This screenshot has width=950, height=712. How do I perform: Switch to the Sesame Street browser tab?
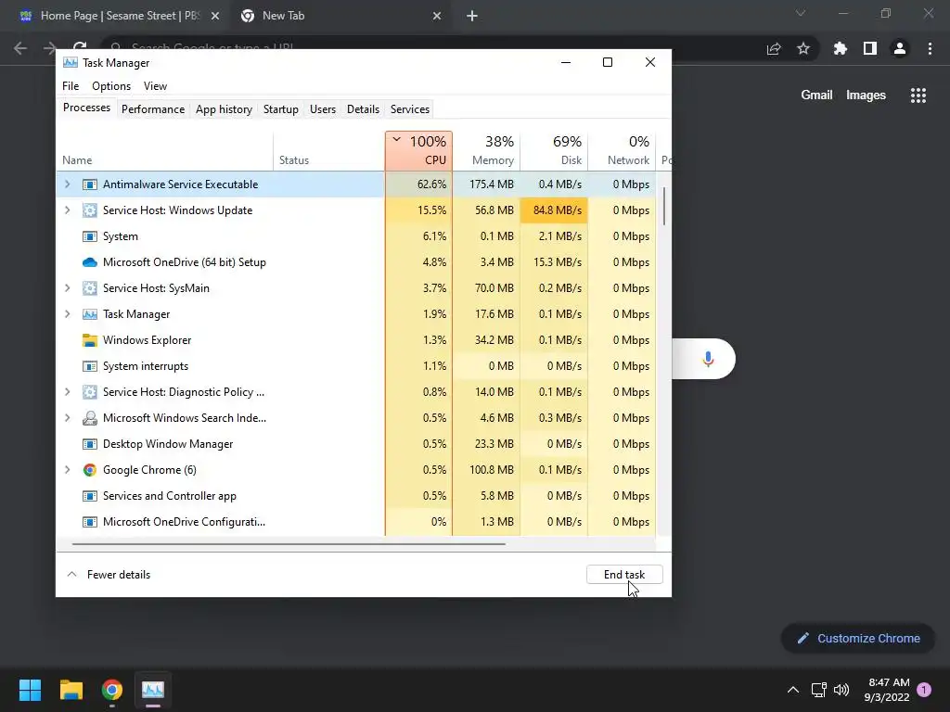[x=120, y=17]
